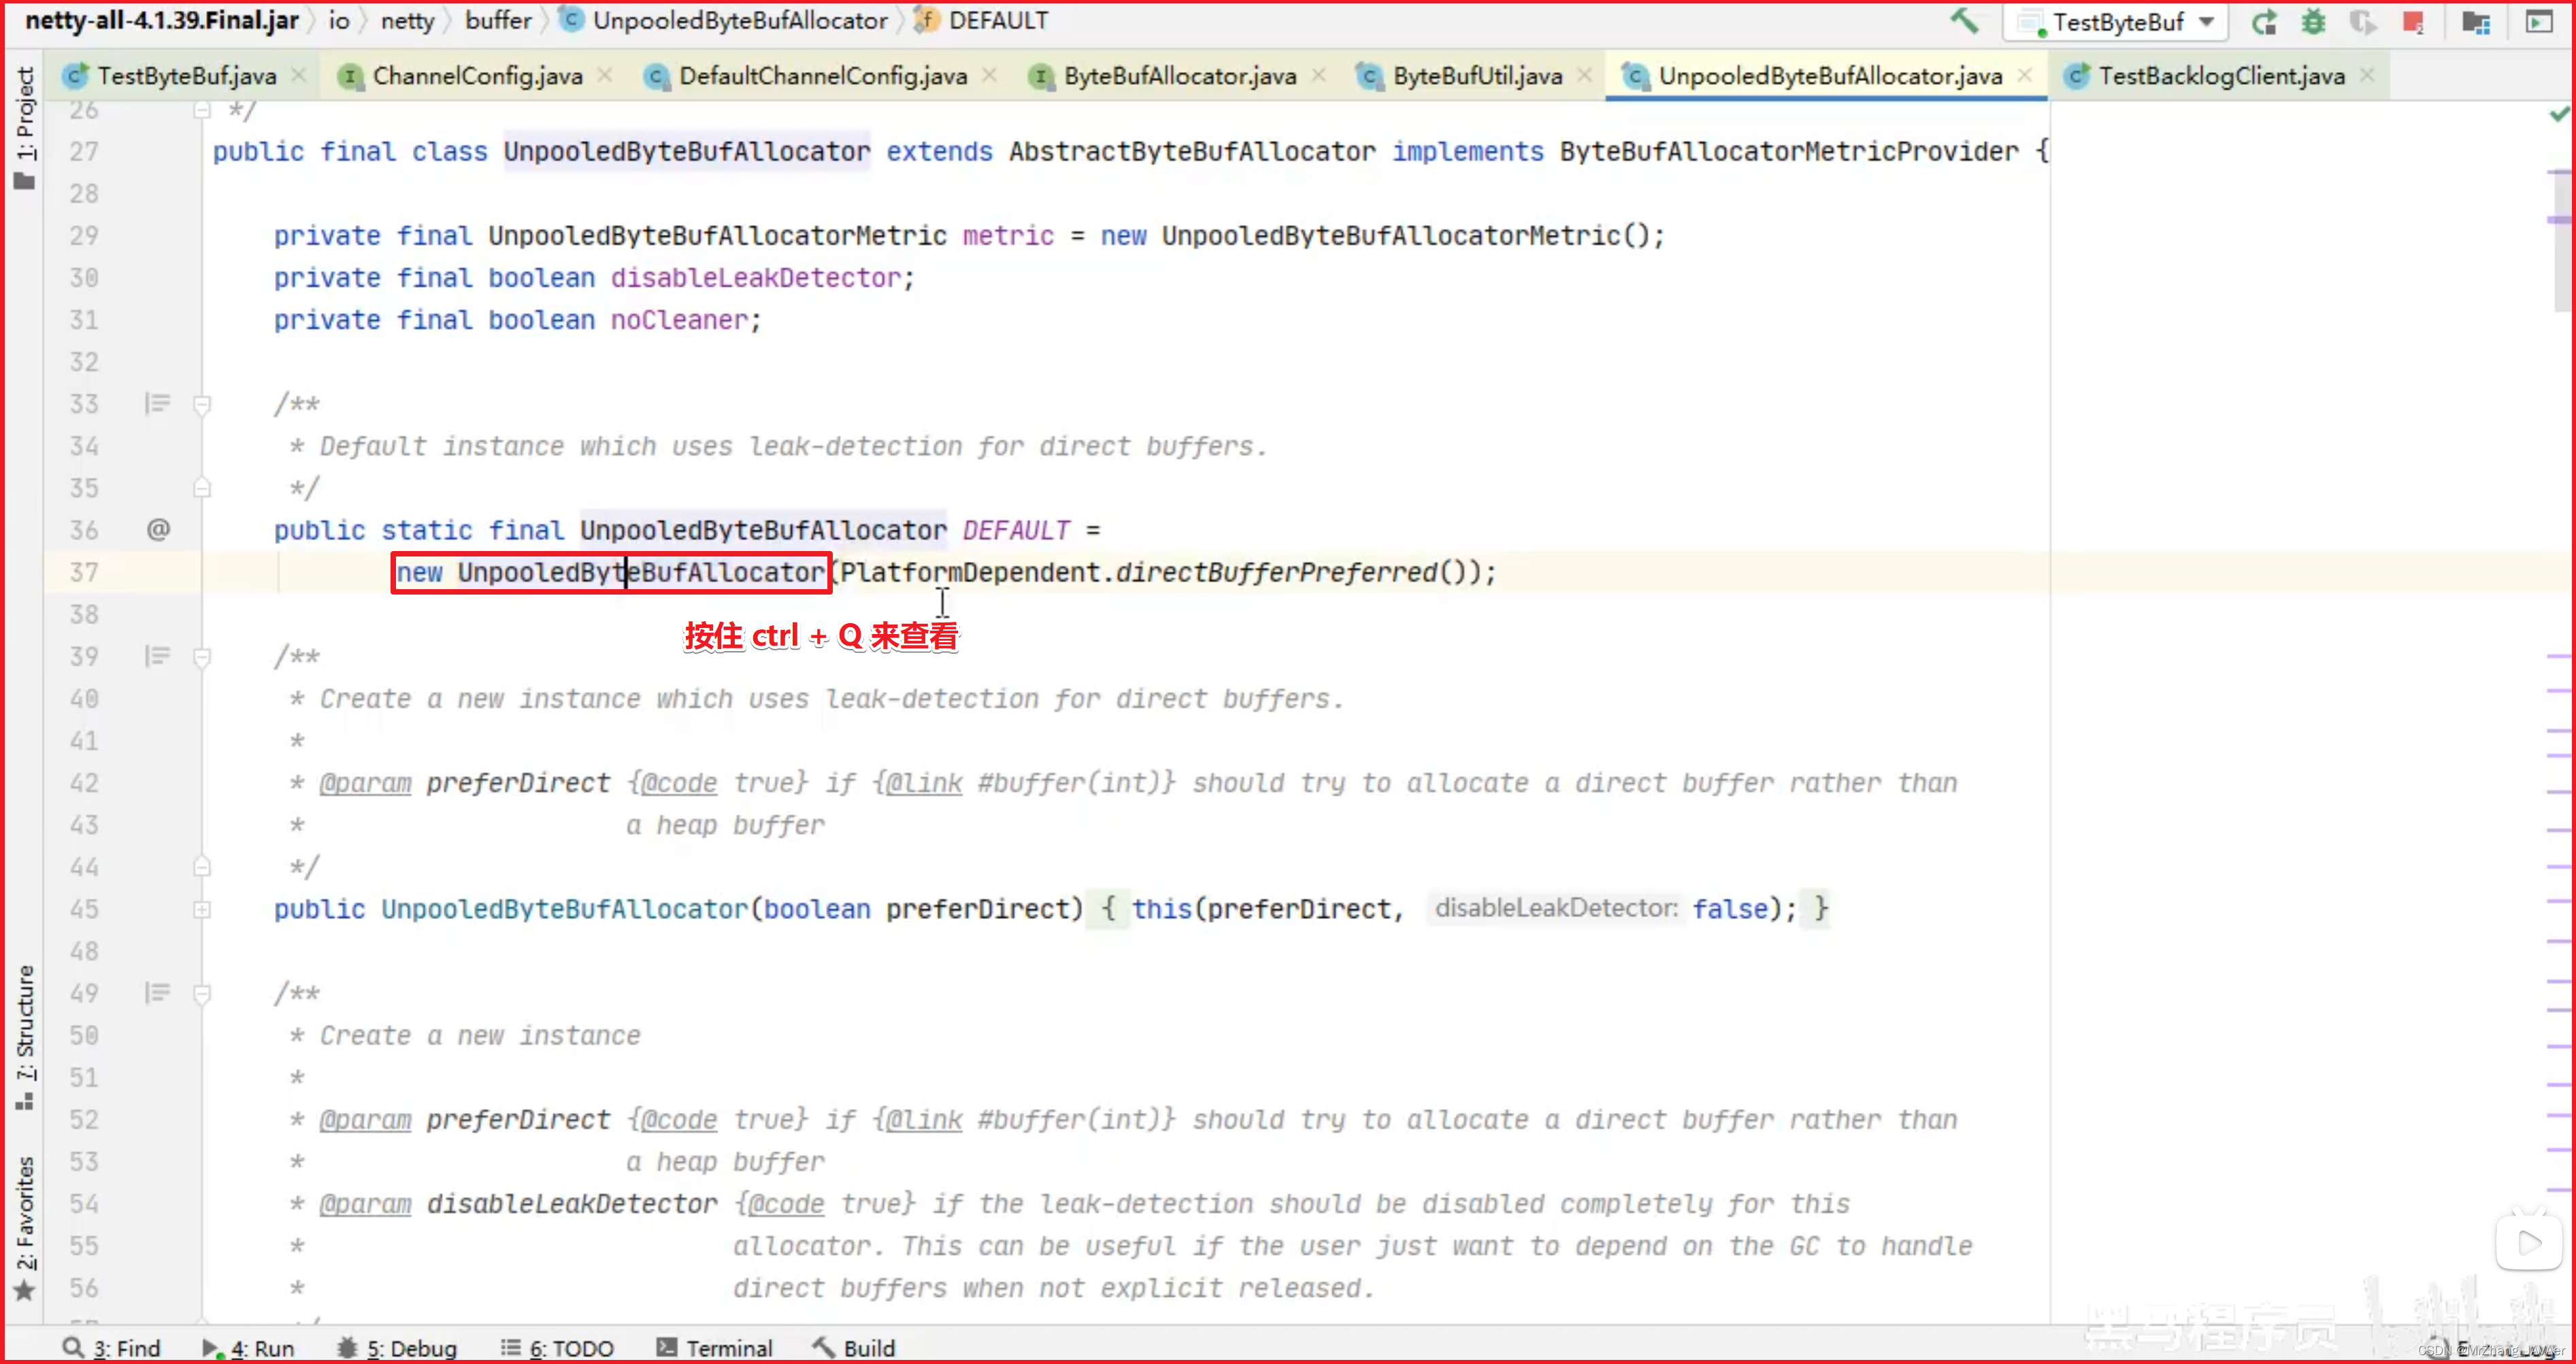Click AbstractByteBufAllocator on line 27
The image size is (2576, 1364).
1192,151
